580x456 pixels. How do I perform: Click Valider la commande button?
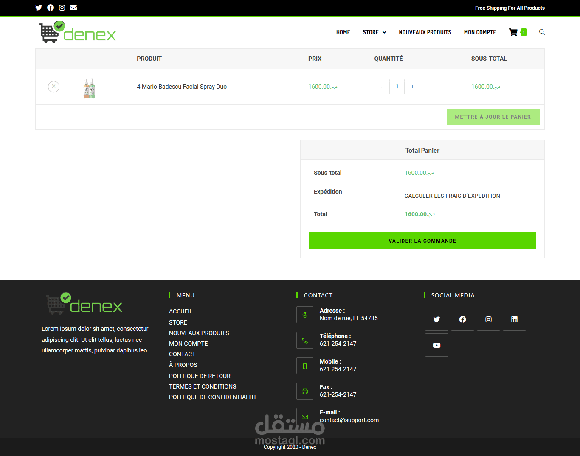pos(422,241)
